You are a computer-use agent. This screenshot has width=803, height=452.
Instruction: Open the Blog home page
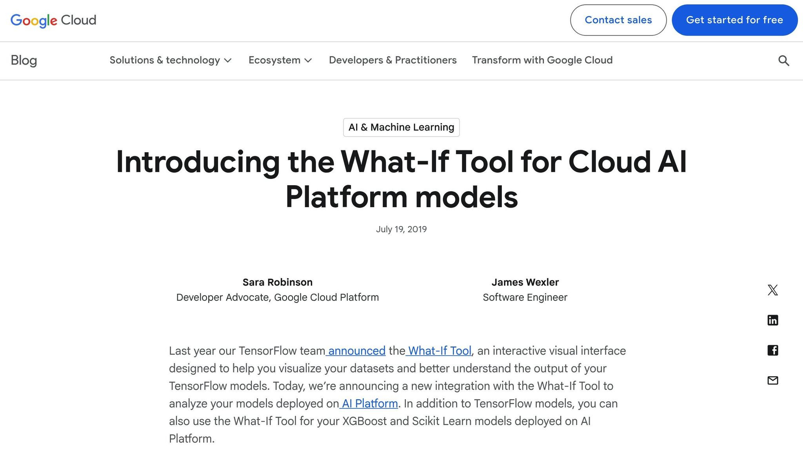pyautogui.click(x=24, y=60)
